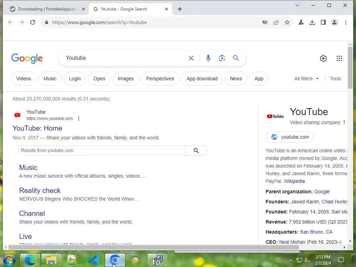Viewport: 356px width, 267px height.
Task: Click the Google logo
Action: coord(27,58)
